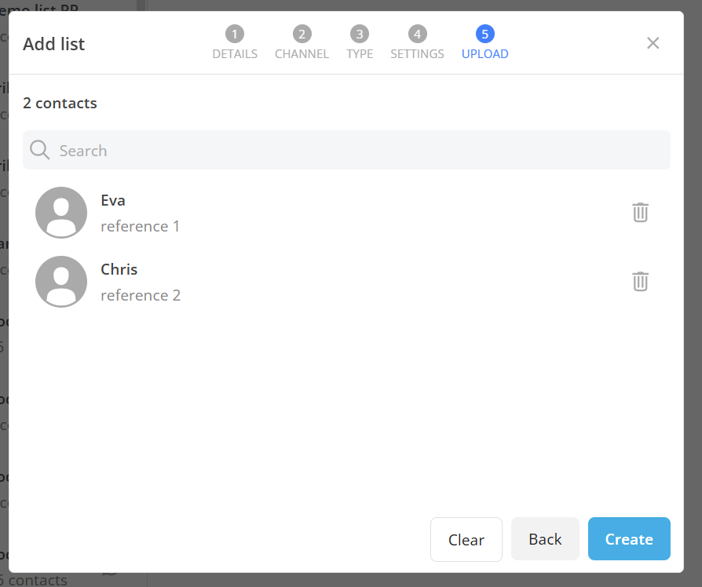Viewport: 702px width, 587px height.
Task: Click the 2 contacts count heading
Action: click(x=60, y=103)
